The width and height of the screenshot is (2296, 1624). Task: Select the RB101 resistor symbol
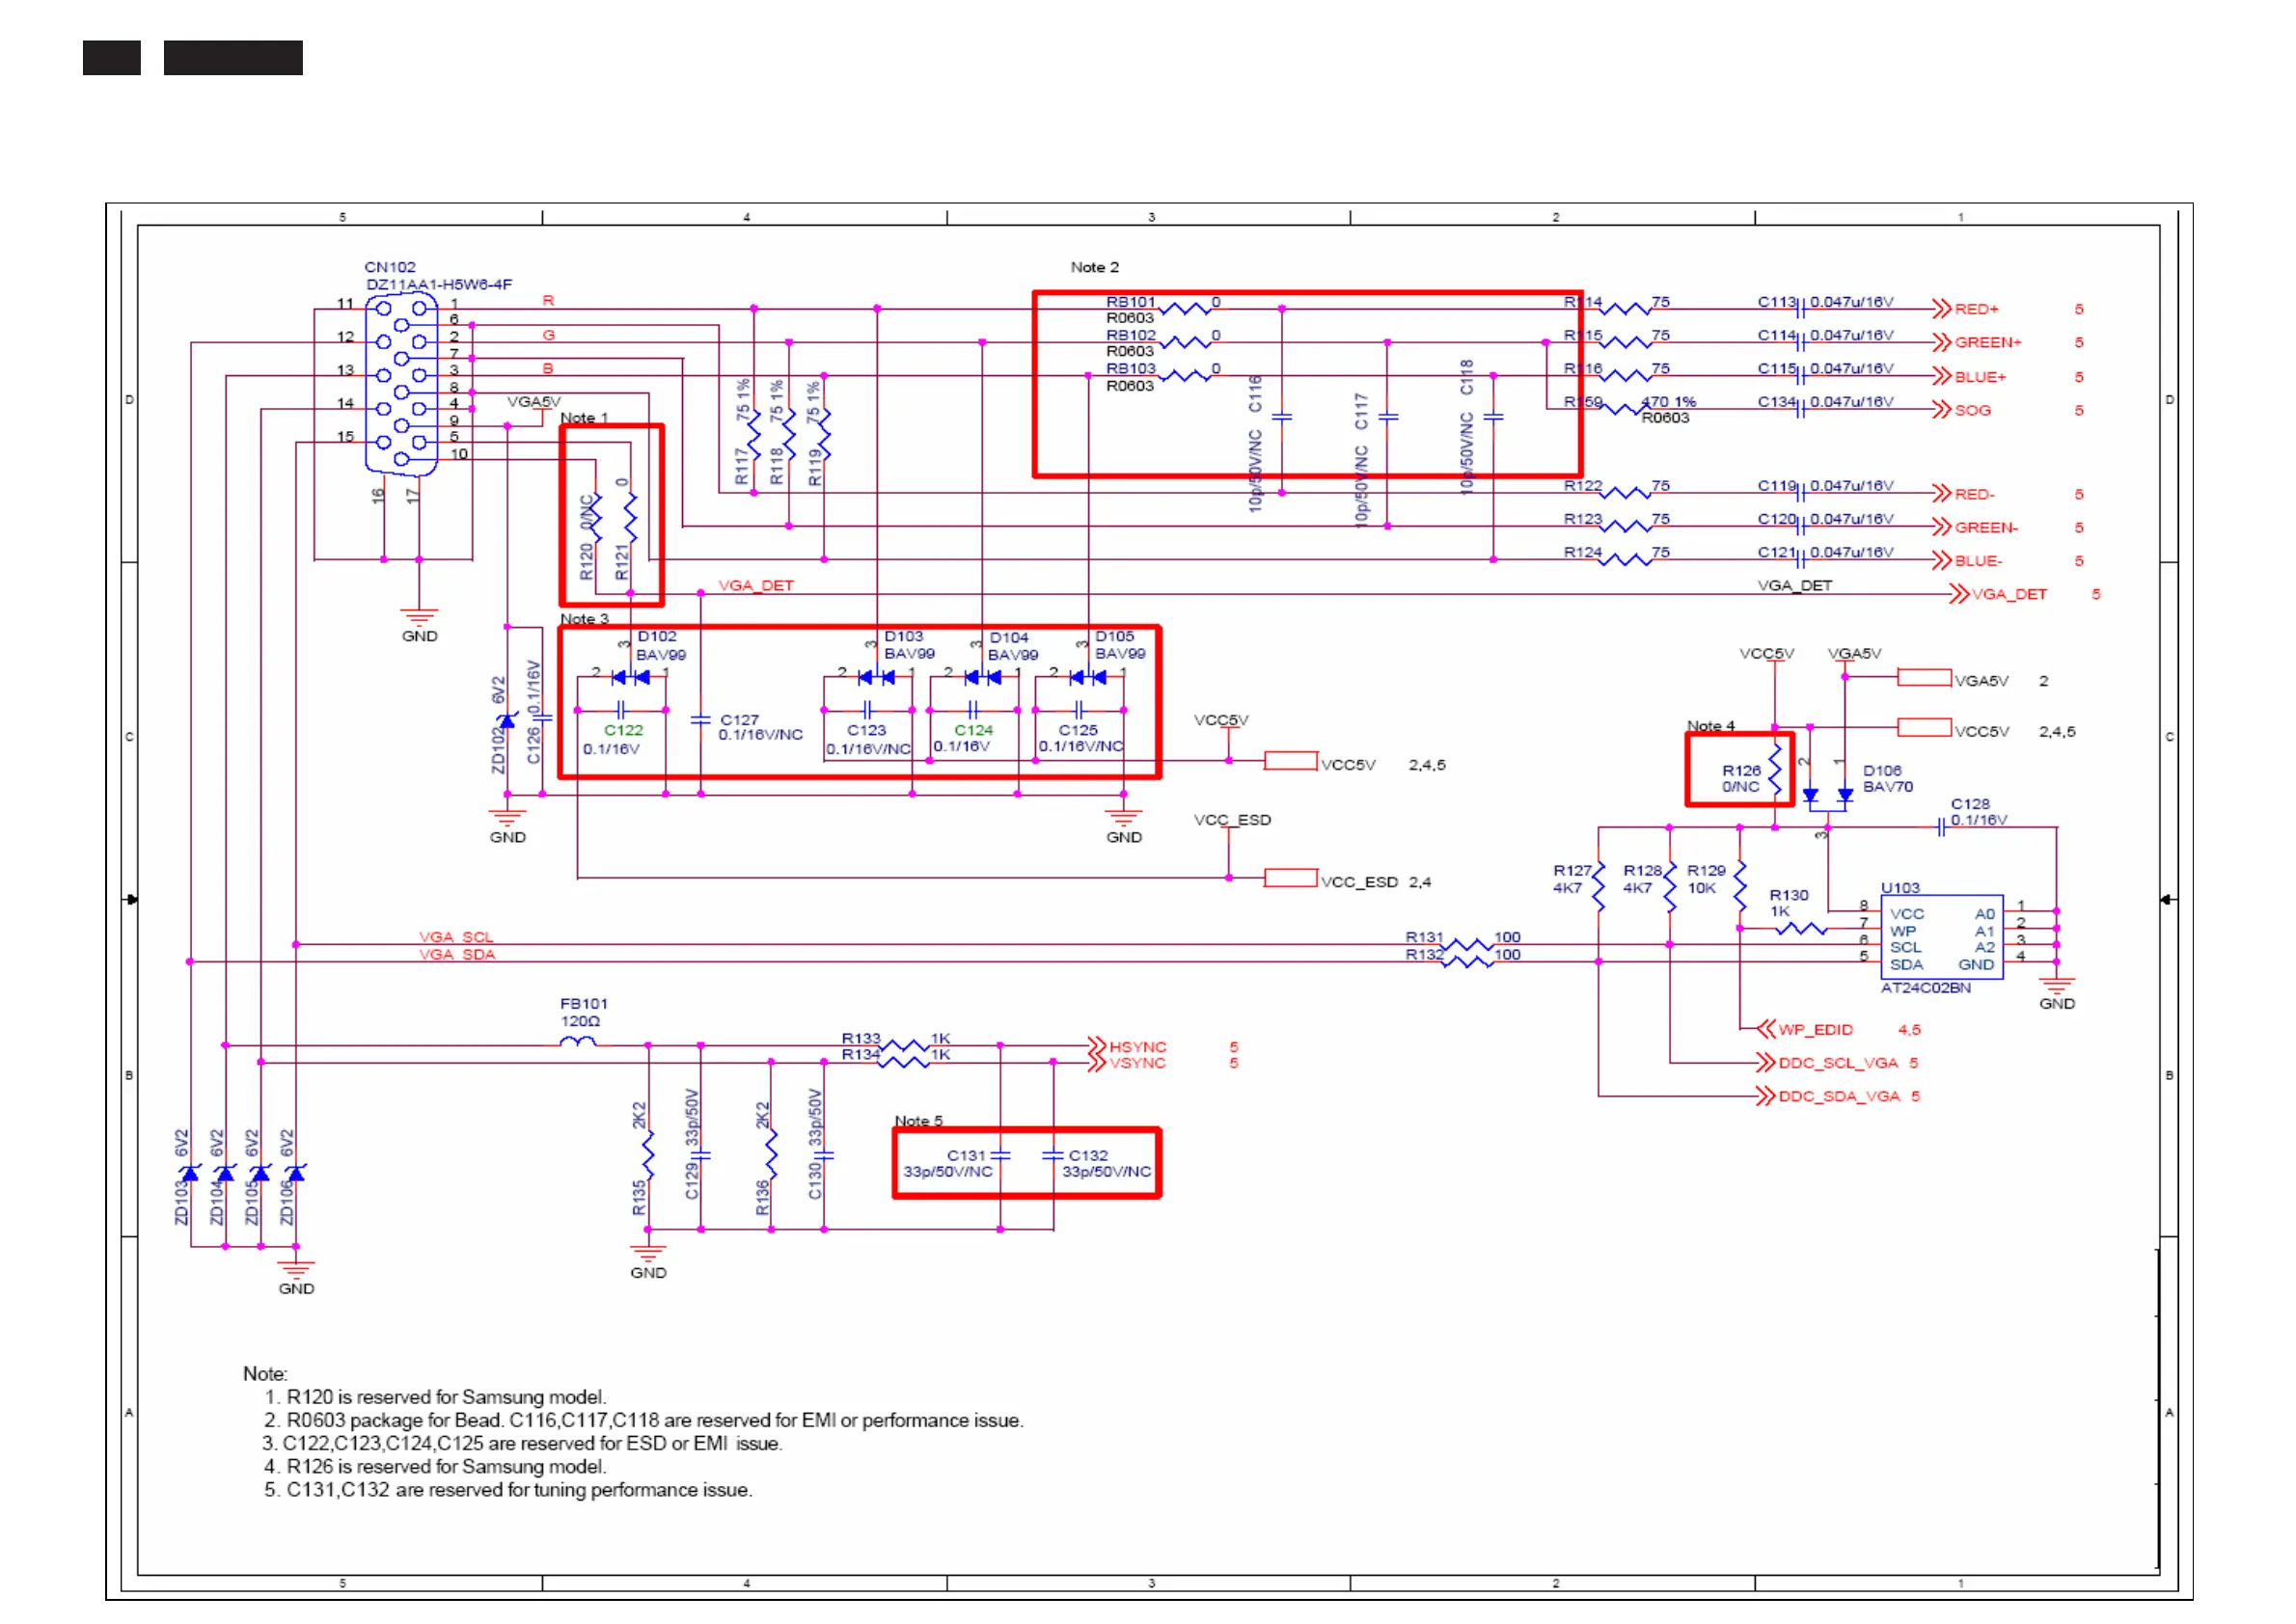pyautogui.click(x=1185, y=308)
